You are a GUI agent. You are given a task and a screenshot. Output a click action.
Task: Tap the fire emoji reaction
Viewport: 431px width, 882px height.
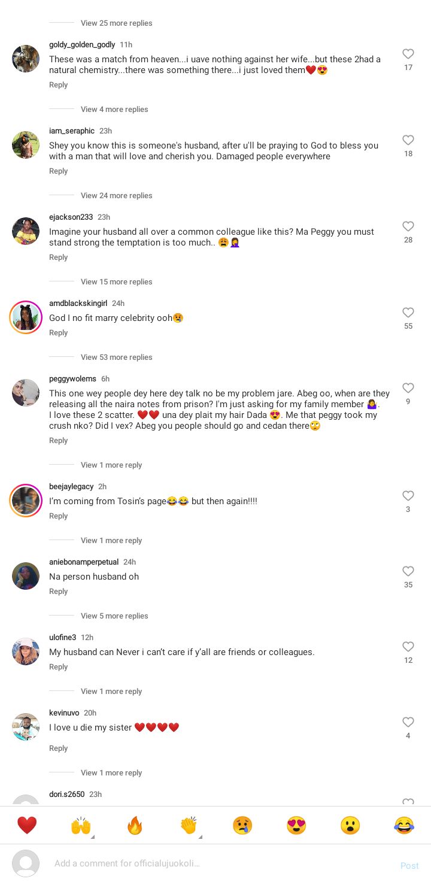(x=135, y=826)
